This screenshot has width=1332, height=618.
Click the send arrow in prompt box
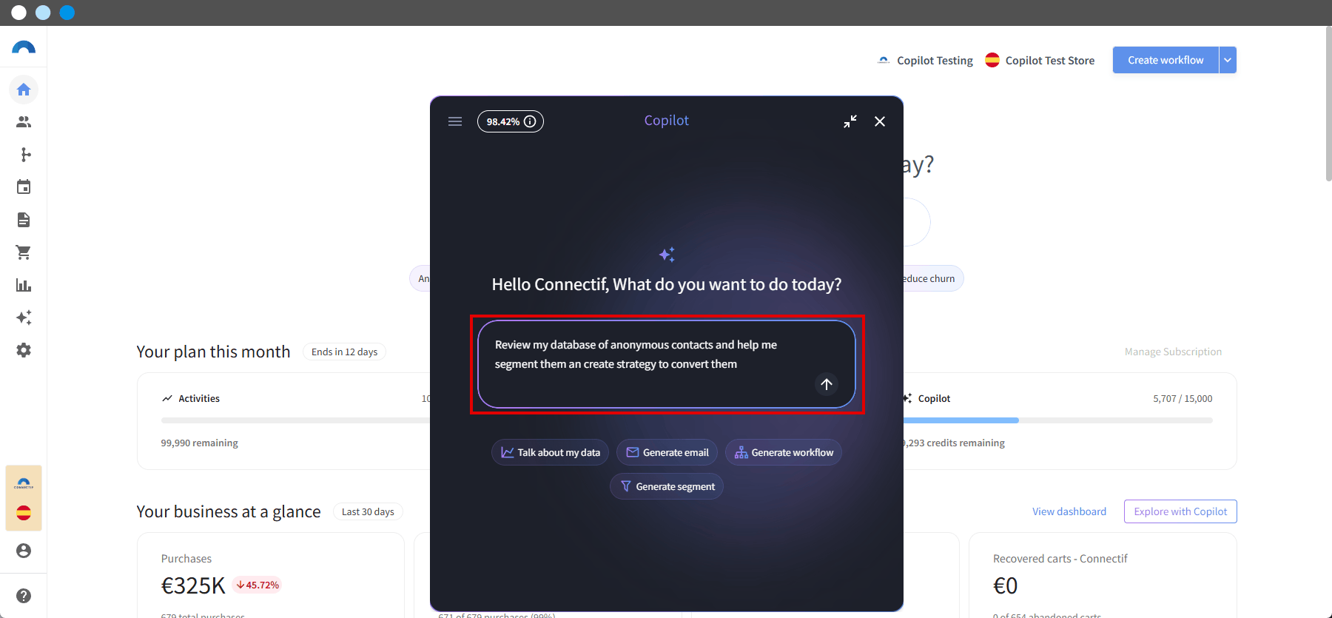tap(827, 384)
